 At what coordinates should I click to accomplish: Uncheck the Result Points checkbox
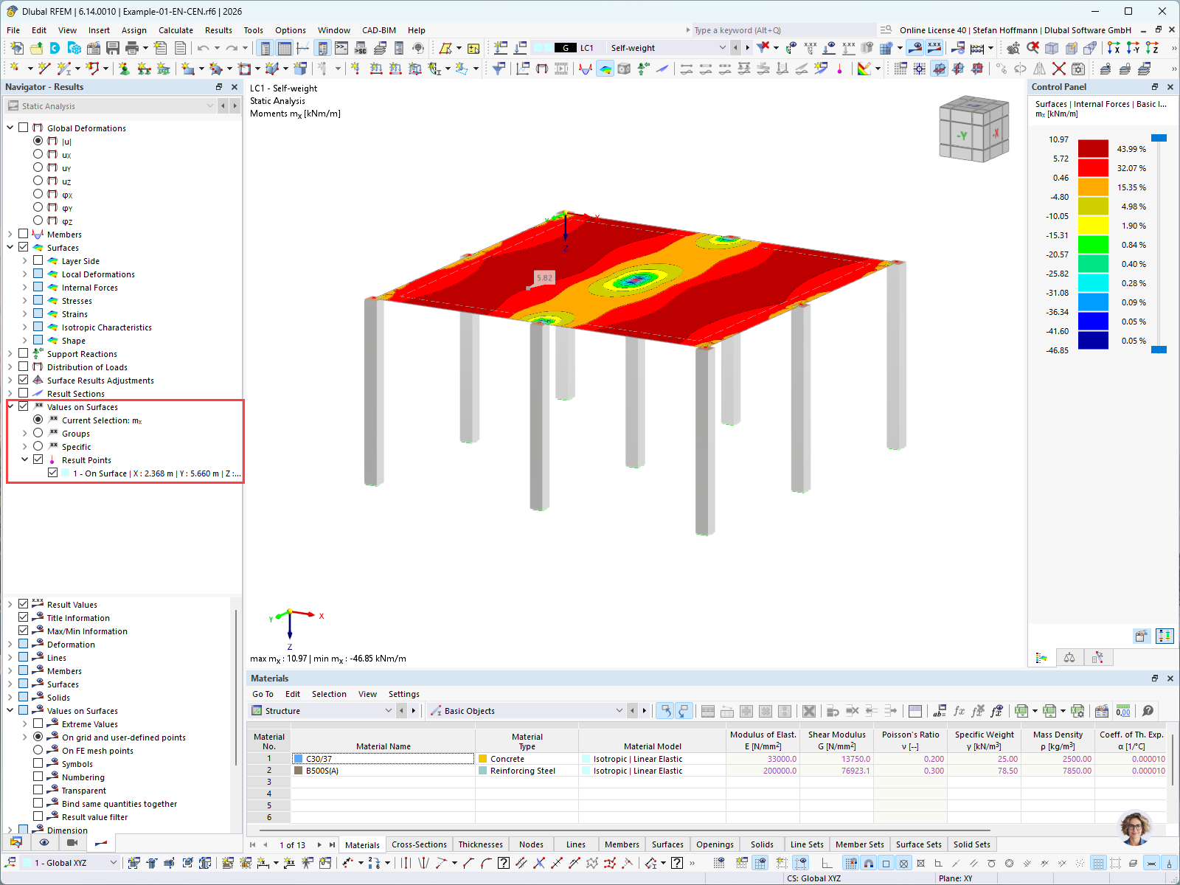38,459
